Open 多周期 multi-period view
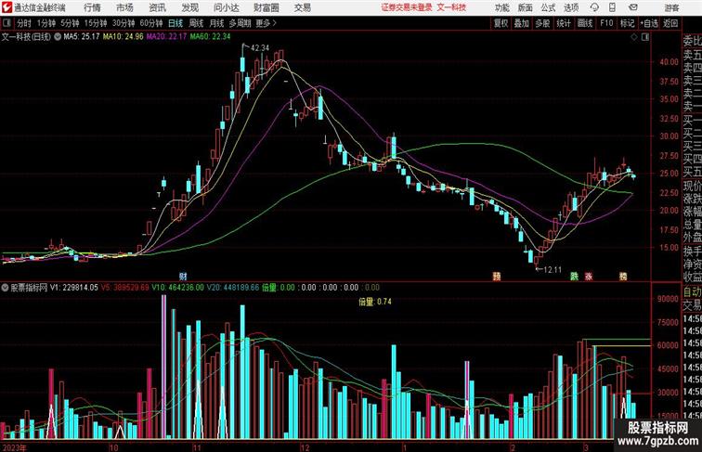Viewport: 702px width, 452px height. click(240, 23)
